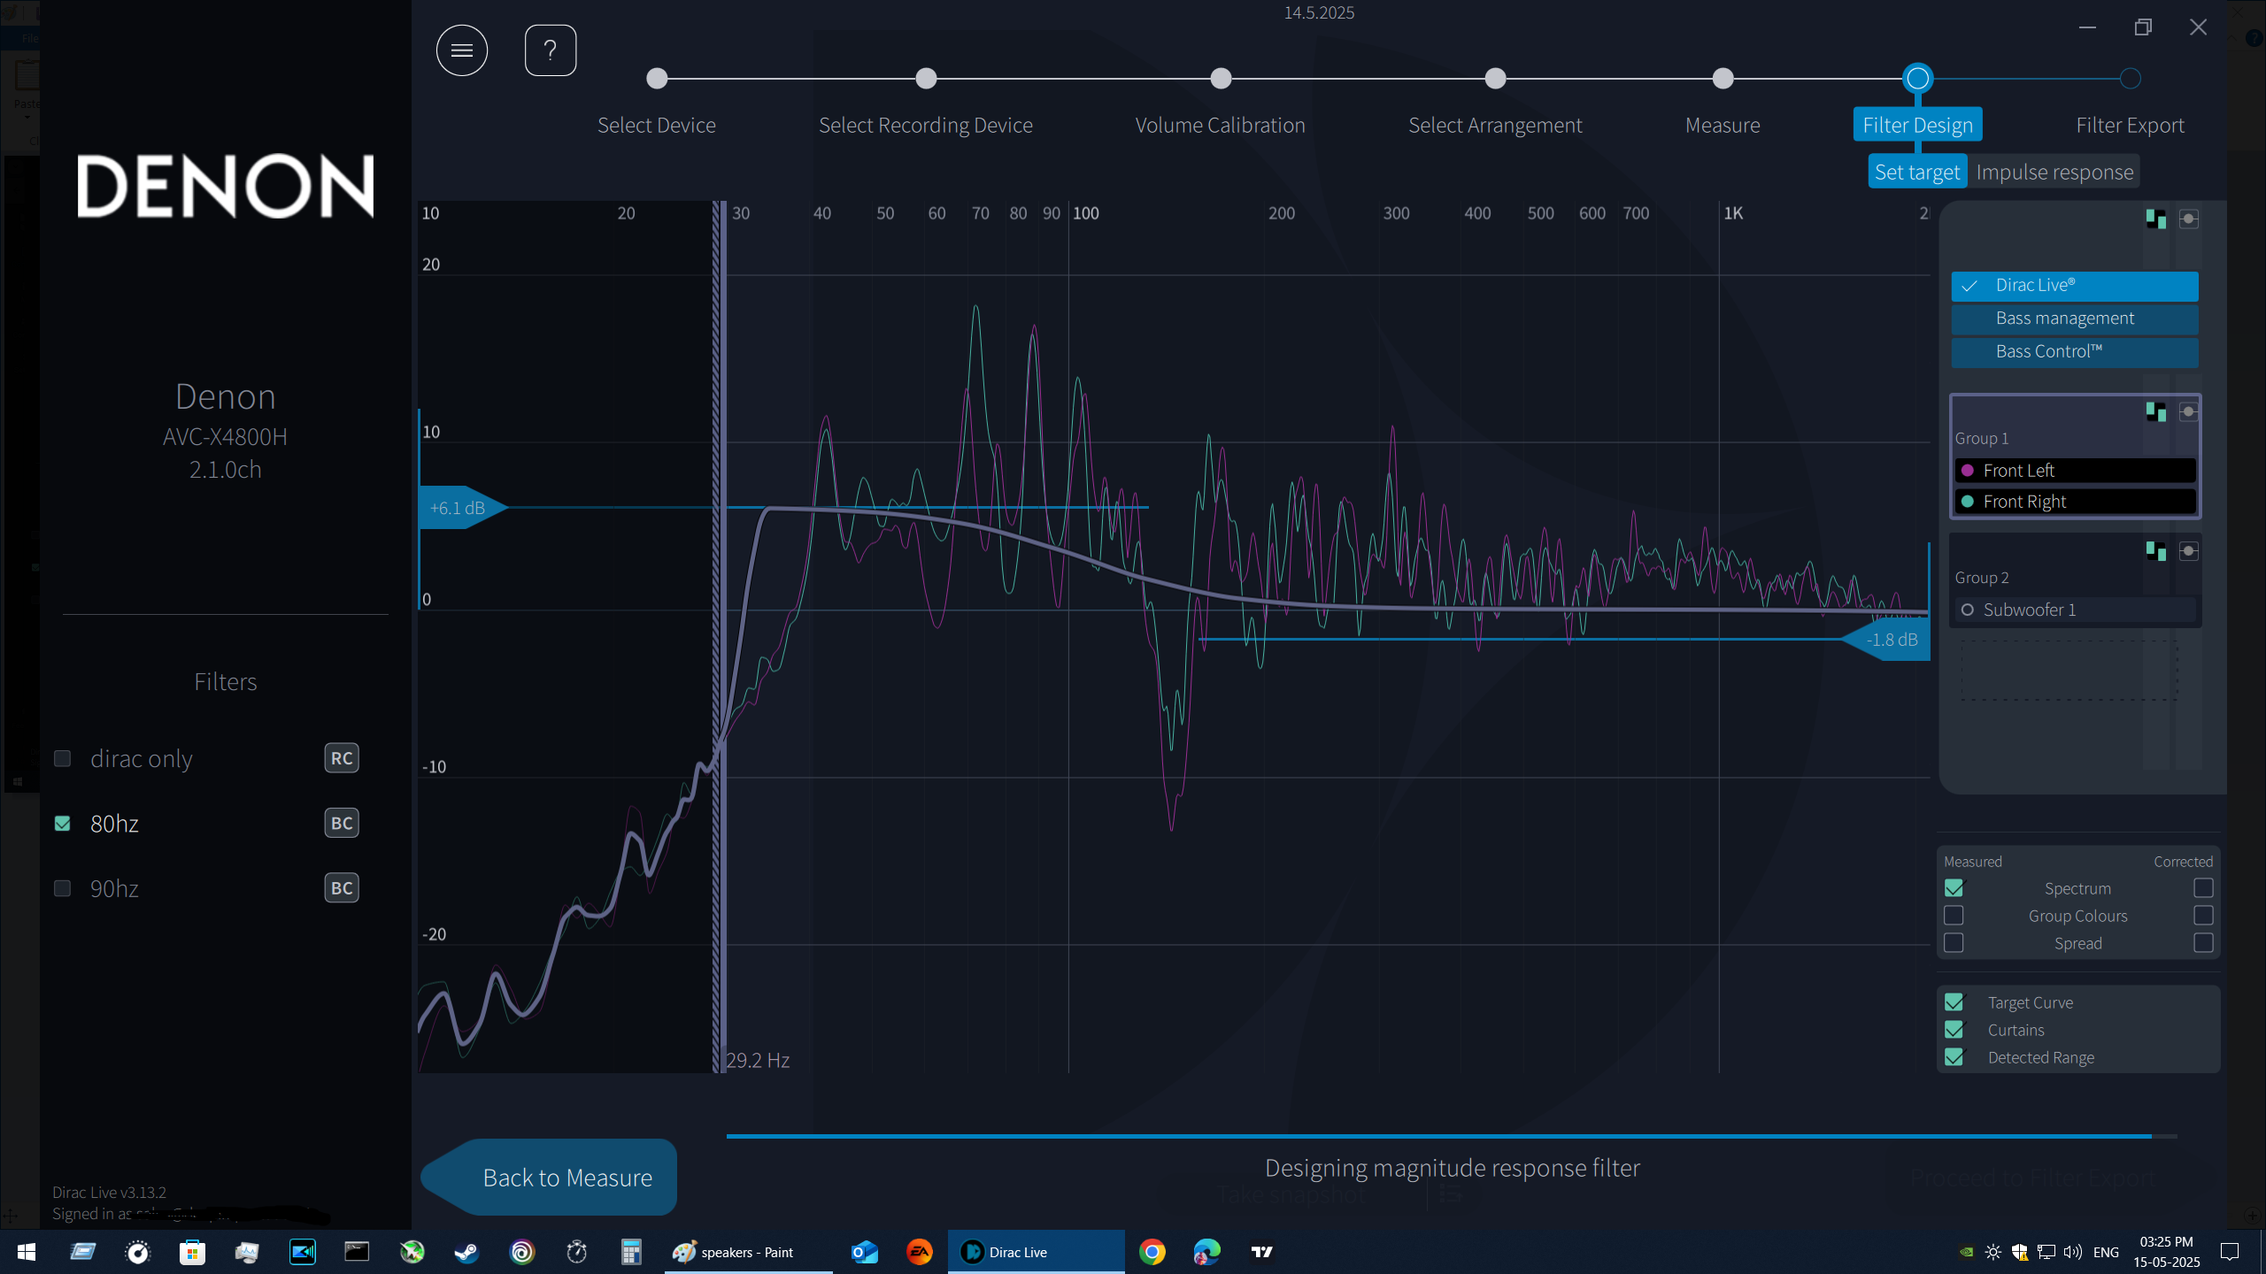Click Group 1 overlay squares icon
Viewport: 2266px width, 1274px height.
pyautogui.click(x=2155, y=411)
